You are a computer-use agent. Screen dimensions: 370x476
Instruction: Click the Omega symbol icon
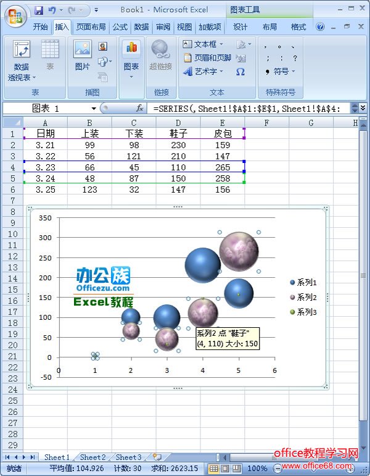pyautogui.click(x=240, y=72)
